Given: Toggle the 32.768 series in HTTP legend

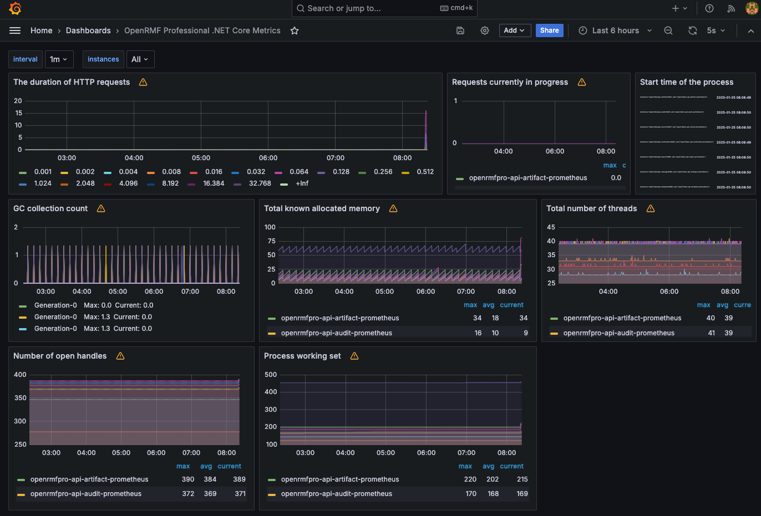Looking at the screenshot, I should pos(260,183).
